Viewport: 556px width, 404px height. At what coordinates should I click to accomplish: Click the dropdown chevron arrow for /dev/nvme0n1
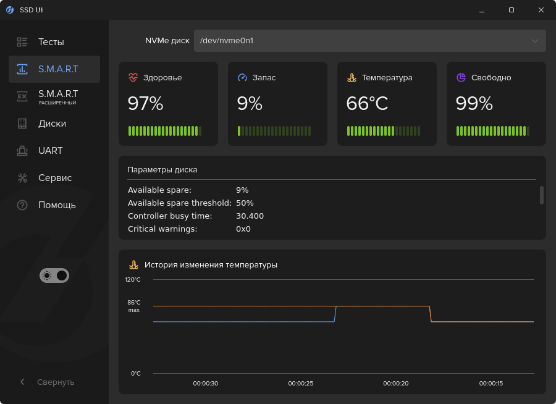tap(535, 41)
